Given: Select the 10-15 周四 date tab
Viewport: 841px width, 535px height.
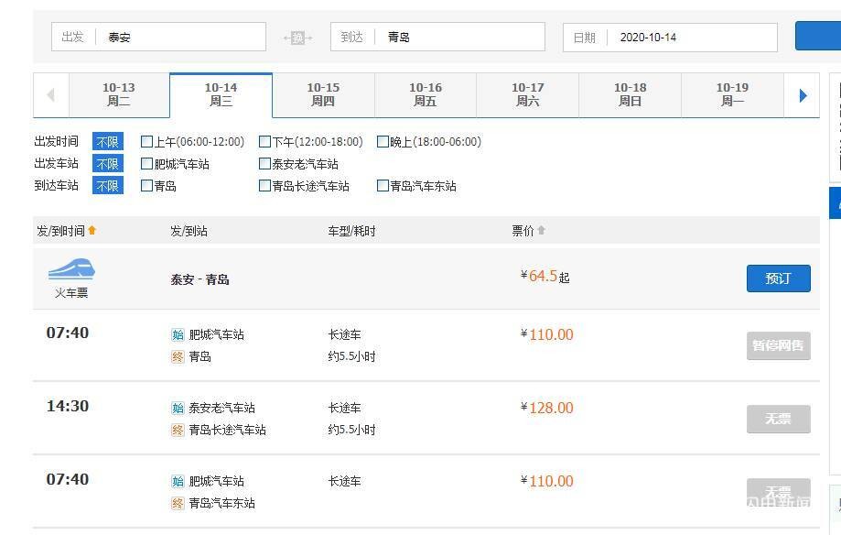Looking at the screenshot, I should pyautogui.click(x=323, y=95).
